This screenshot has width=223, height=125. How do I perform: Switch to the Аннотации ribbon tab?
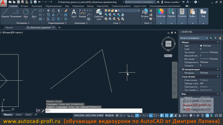point(37,6)
